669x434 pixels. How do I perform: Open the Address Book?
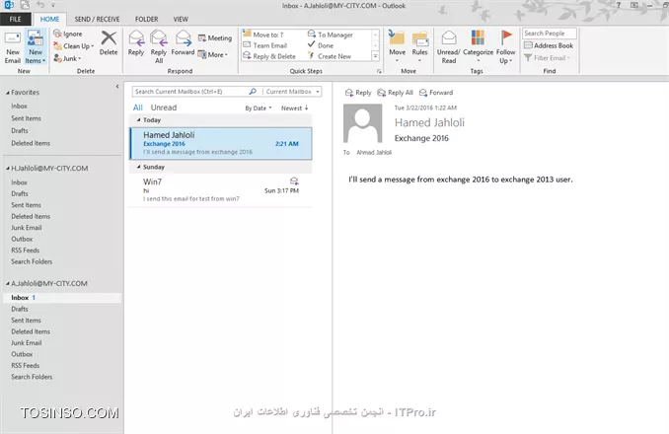[549, 45]
